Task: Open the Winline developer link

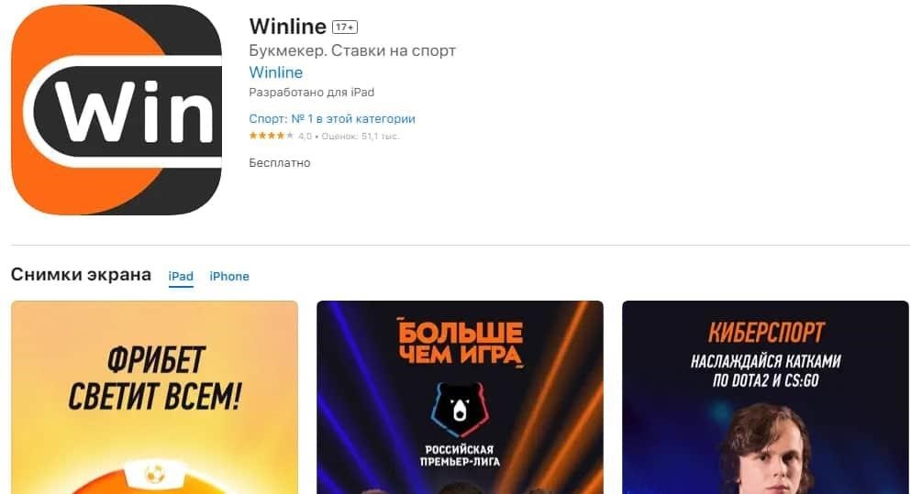Action: point(276,72)
